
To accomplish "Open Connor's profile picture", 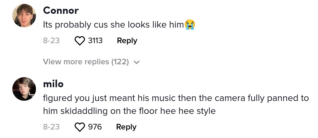I will (24, 16).
